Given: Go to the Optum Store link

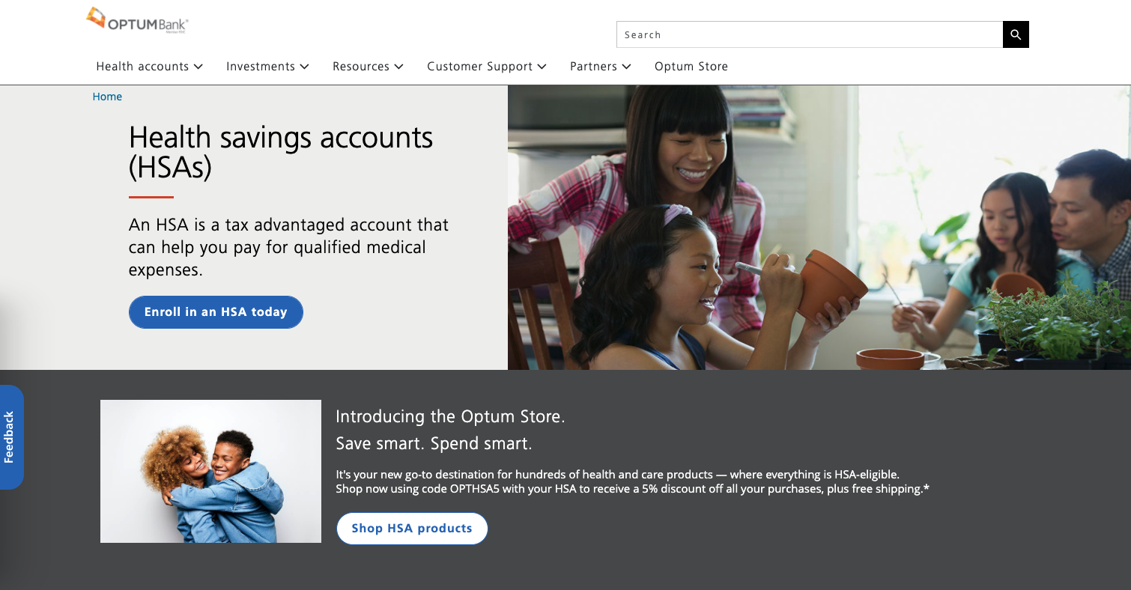Looking at the screenshot, I should click(691, 67).
